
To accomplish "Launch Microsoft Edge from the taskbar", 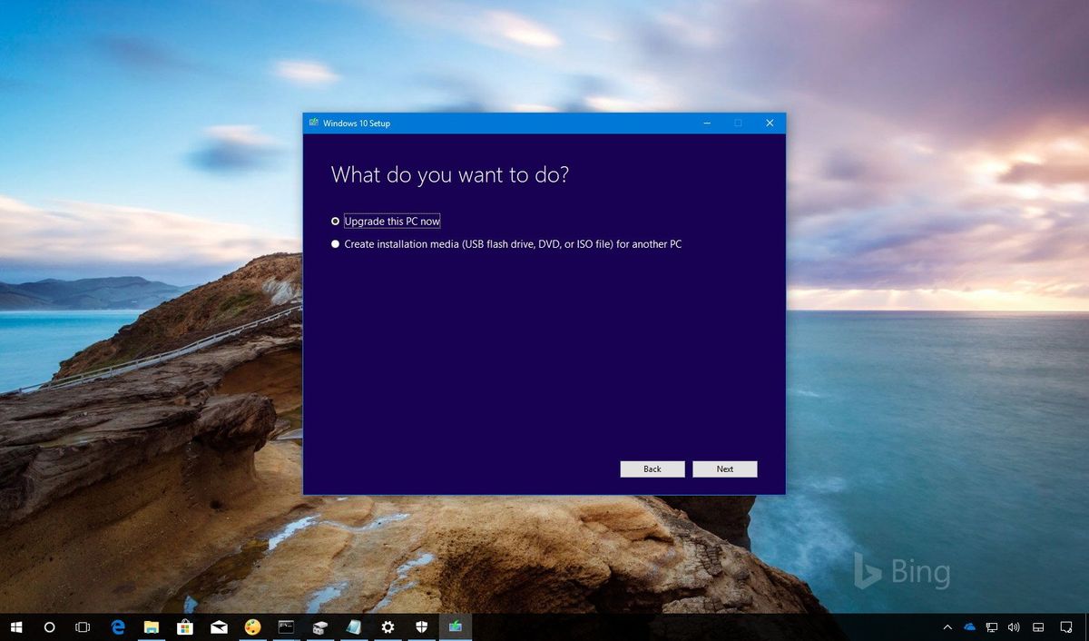I will coord(116,626).
